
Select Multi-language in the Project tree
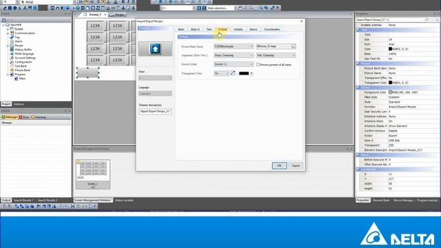click(24, 54)
